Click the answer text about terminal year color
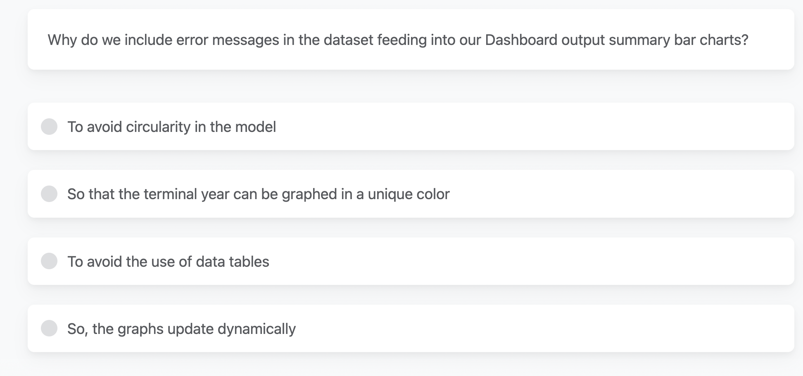The image size is (803, 376). (x=259, y=194)
